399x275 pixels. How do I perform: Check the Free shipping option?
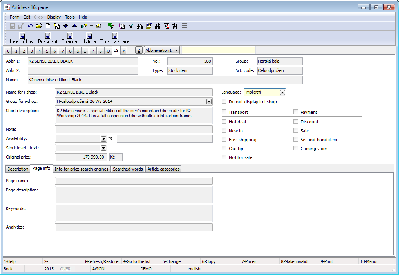coord(224,139)
